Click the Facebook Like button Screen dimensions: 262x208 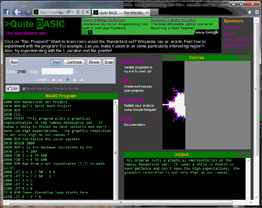(12, 88)
